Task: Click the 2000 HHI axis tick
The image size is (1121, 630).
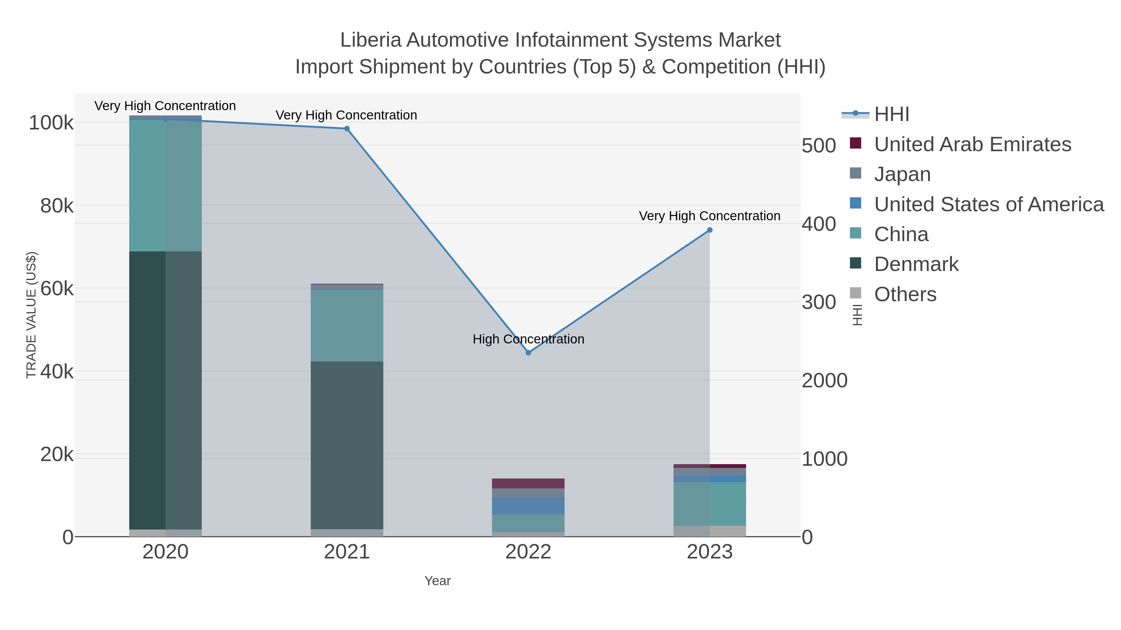Action: point(825,380)
